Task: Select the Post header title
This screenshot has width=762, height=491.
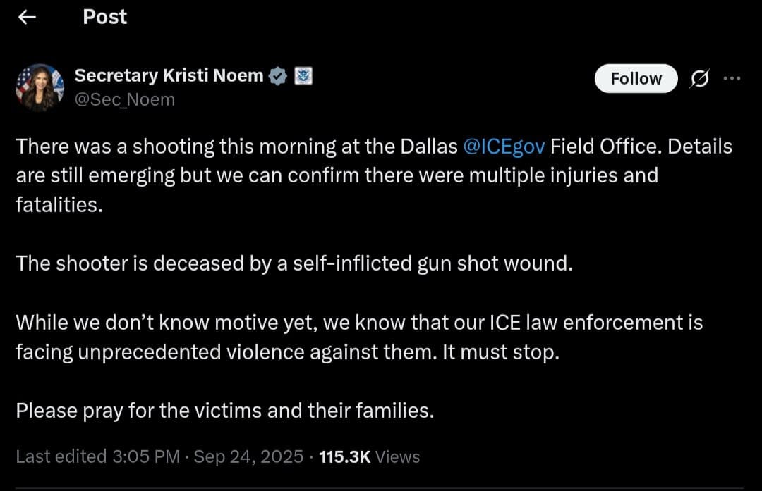Action: 104,16
